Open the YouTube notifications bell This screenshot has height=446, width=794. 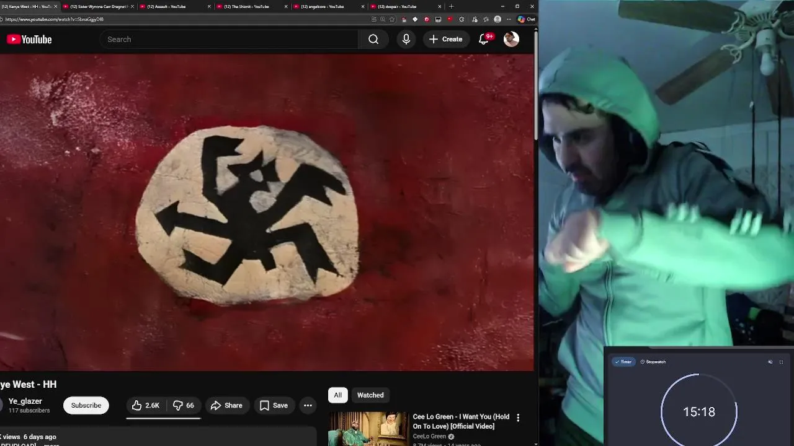(485, 39)
